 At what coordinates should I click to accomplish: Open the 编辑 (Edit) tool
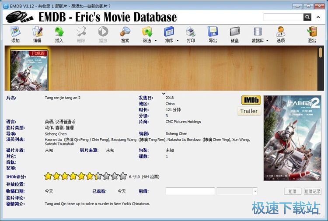[37, 34]
